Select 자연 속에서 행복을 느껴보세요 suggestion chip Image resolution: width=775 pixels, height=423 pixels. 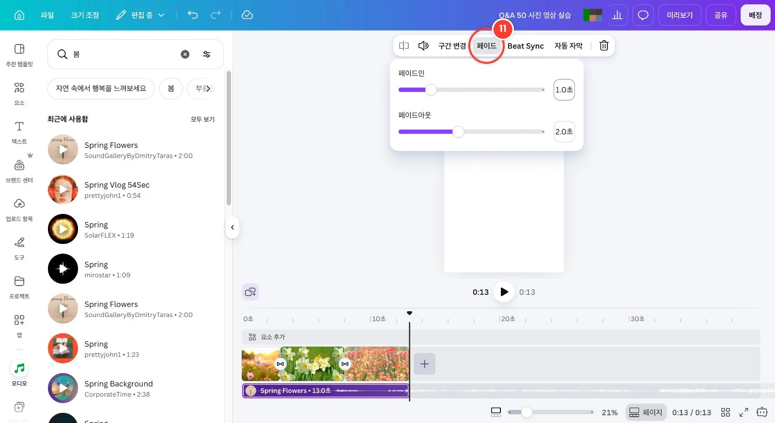click(101, 89)
